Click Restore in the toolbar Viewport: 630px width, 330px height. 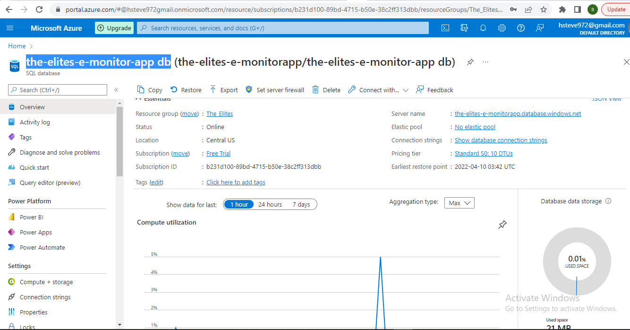[186, 90]
